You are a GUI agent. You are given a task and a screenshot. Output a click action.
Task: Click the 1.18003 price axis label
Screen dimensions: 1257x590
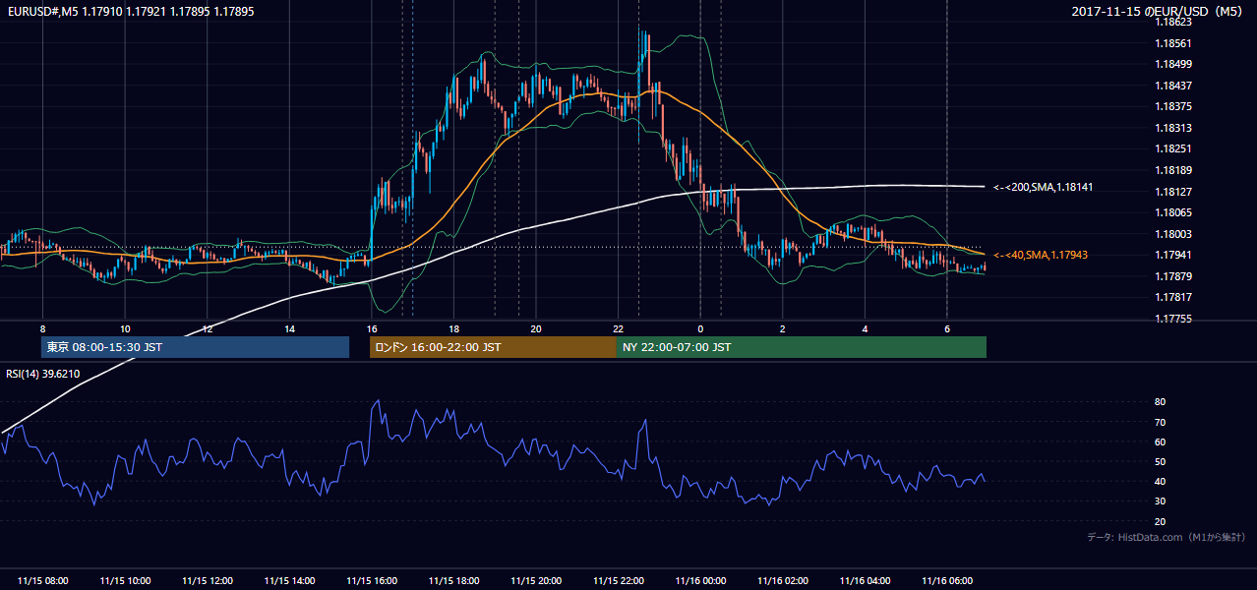pyautogui.click(x=1174, y=234)
